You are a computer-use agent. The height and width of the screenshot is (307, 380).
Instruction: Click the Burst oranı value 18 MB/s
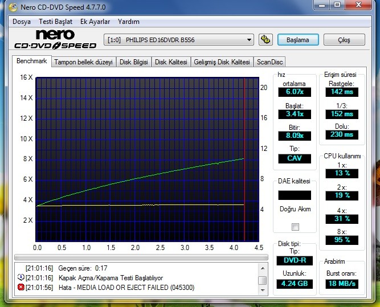pyautogui.click(x=342, y=284)
